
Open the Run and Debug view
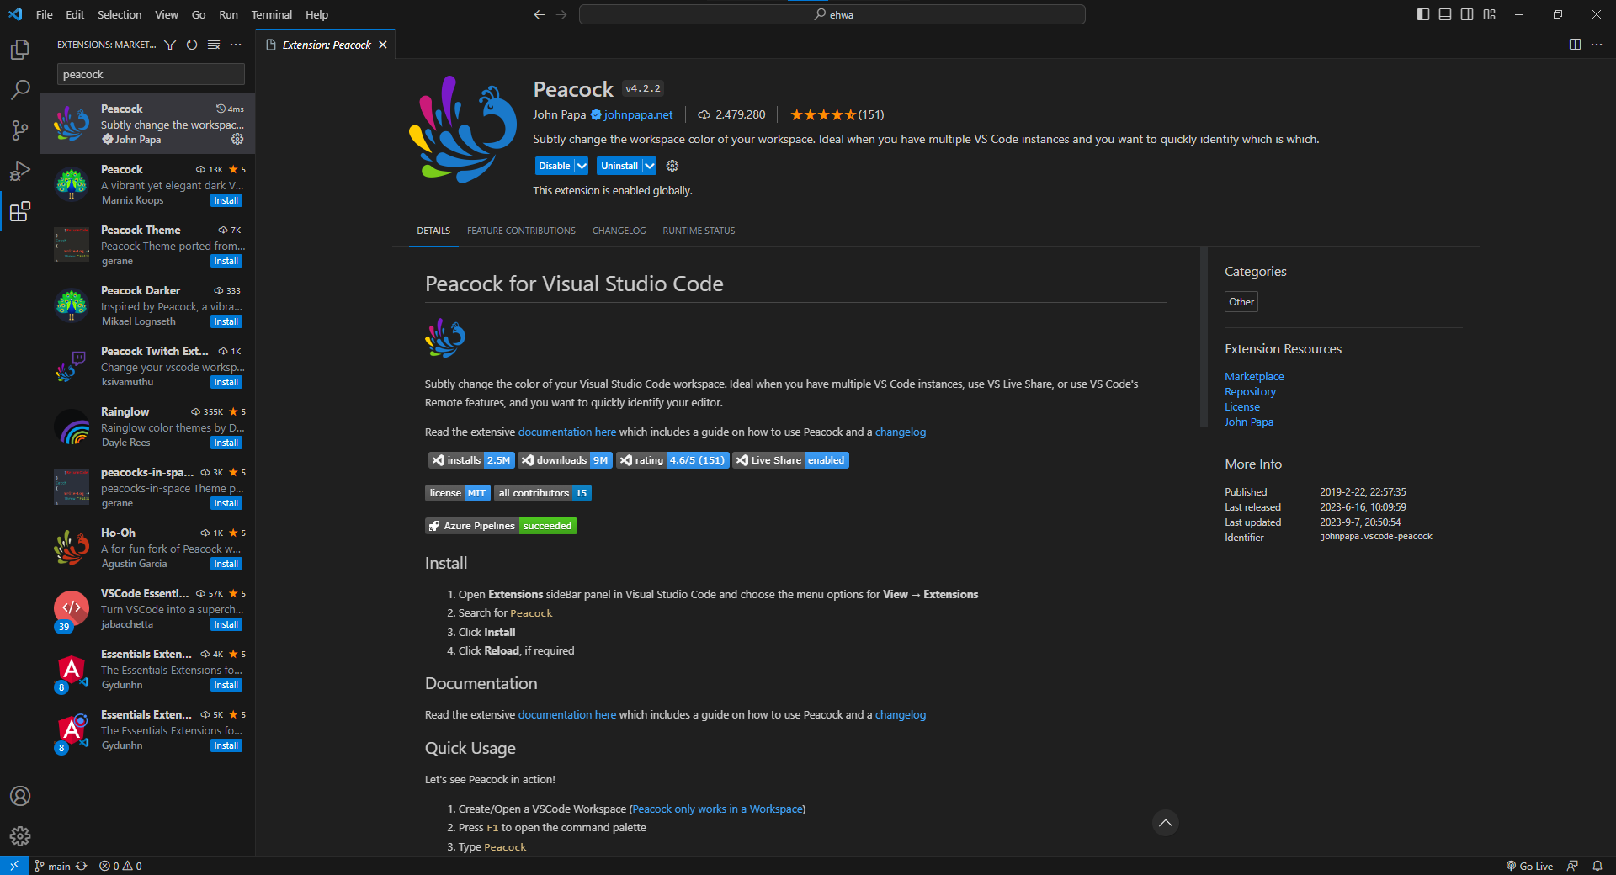pos(20,171)
